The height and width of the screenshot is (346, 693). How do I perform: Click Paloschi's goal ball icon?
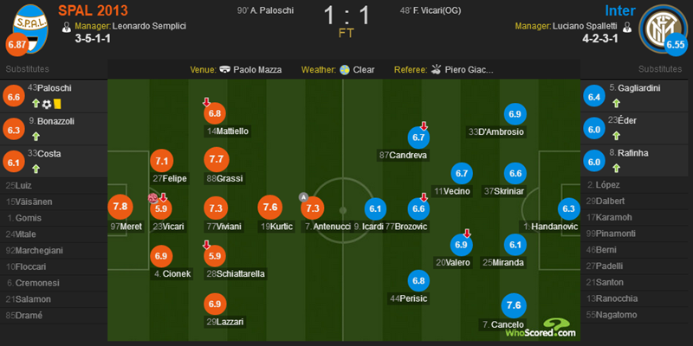[47, 104]
